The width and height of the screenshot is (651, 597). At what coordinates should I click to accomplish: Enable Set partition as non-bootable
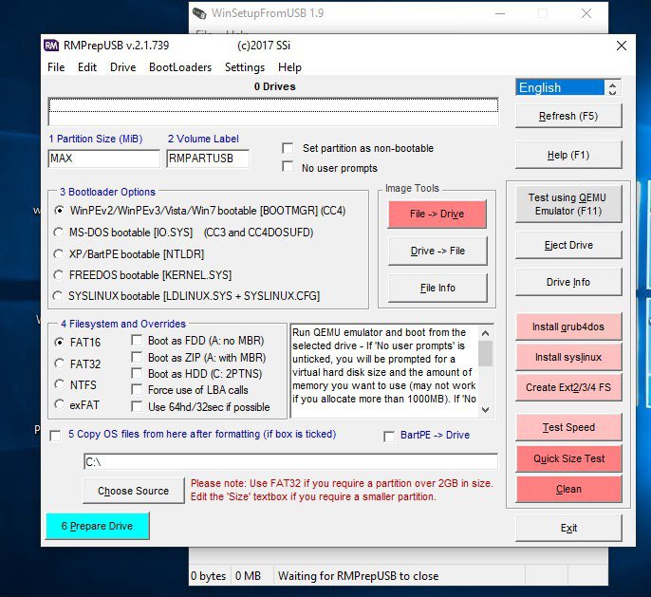pyautogui.click(x=288, y=148)
